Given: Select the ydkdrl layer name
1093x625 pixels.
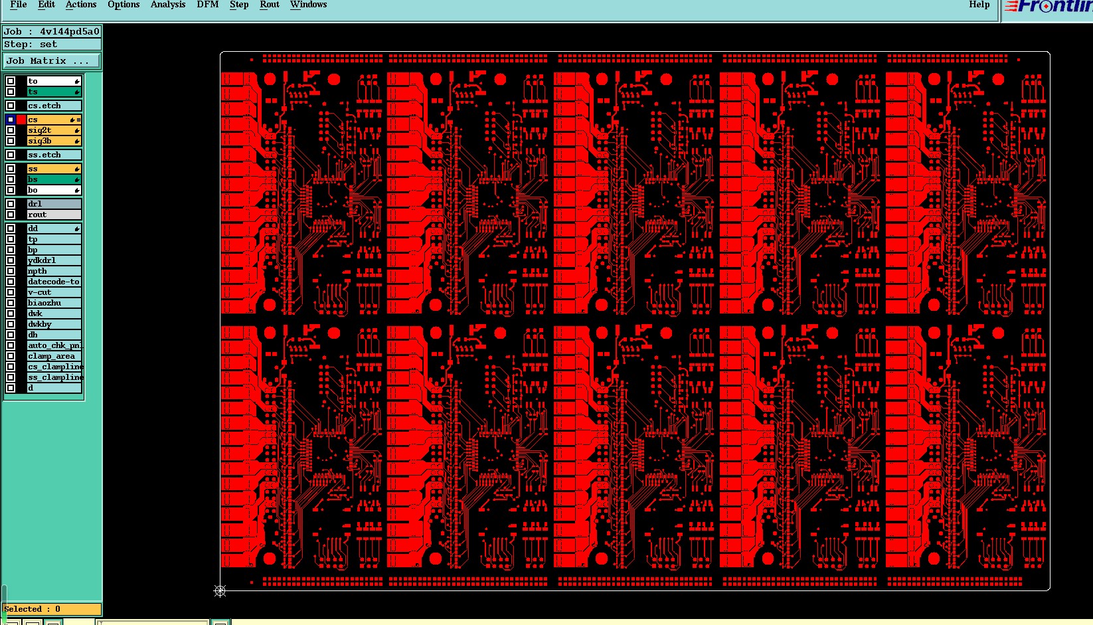Looking at the screenshot, I should click(x=54, y=260).
